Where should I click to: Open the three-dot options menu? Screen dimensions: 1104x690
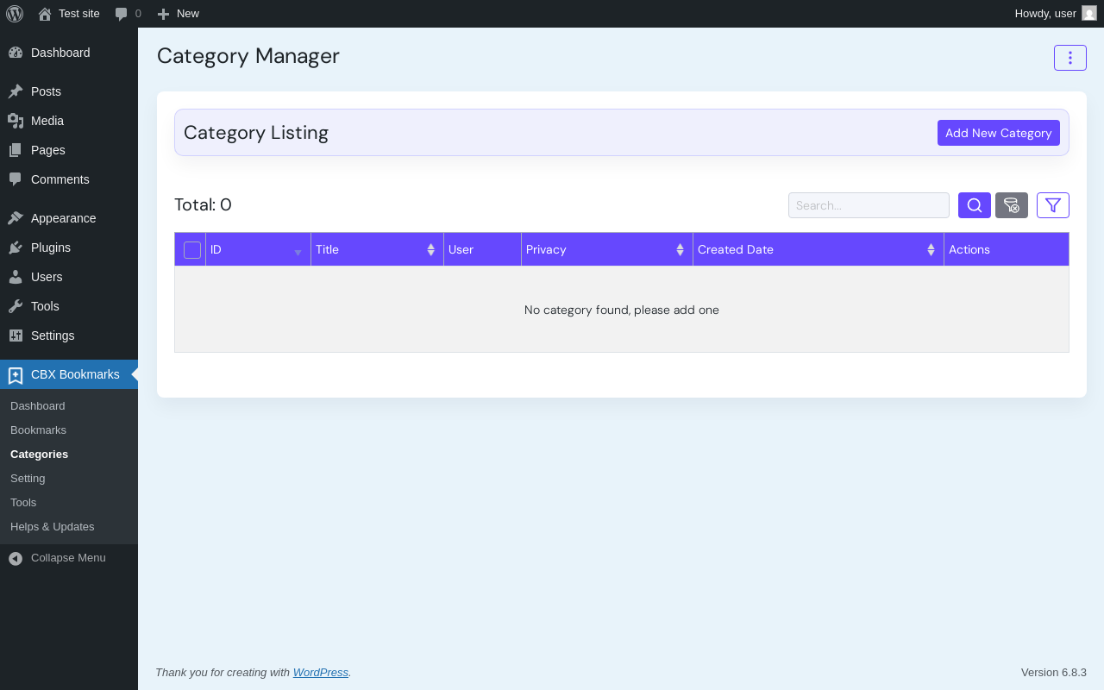(x=1070, y=58)
